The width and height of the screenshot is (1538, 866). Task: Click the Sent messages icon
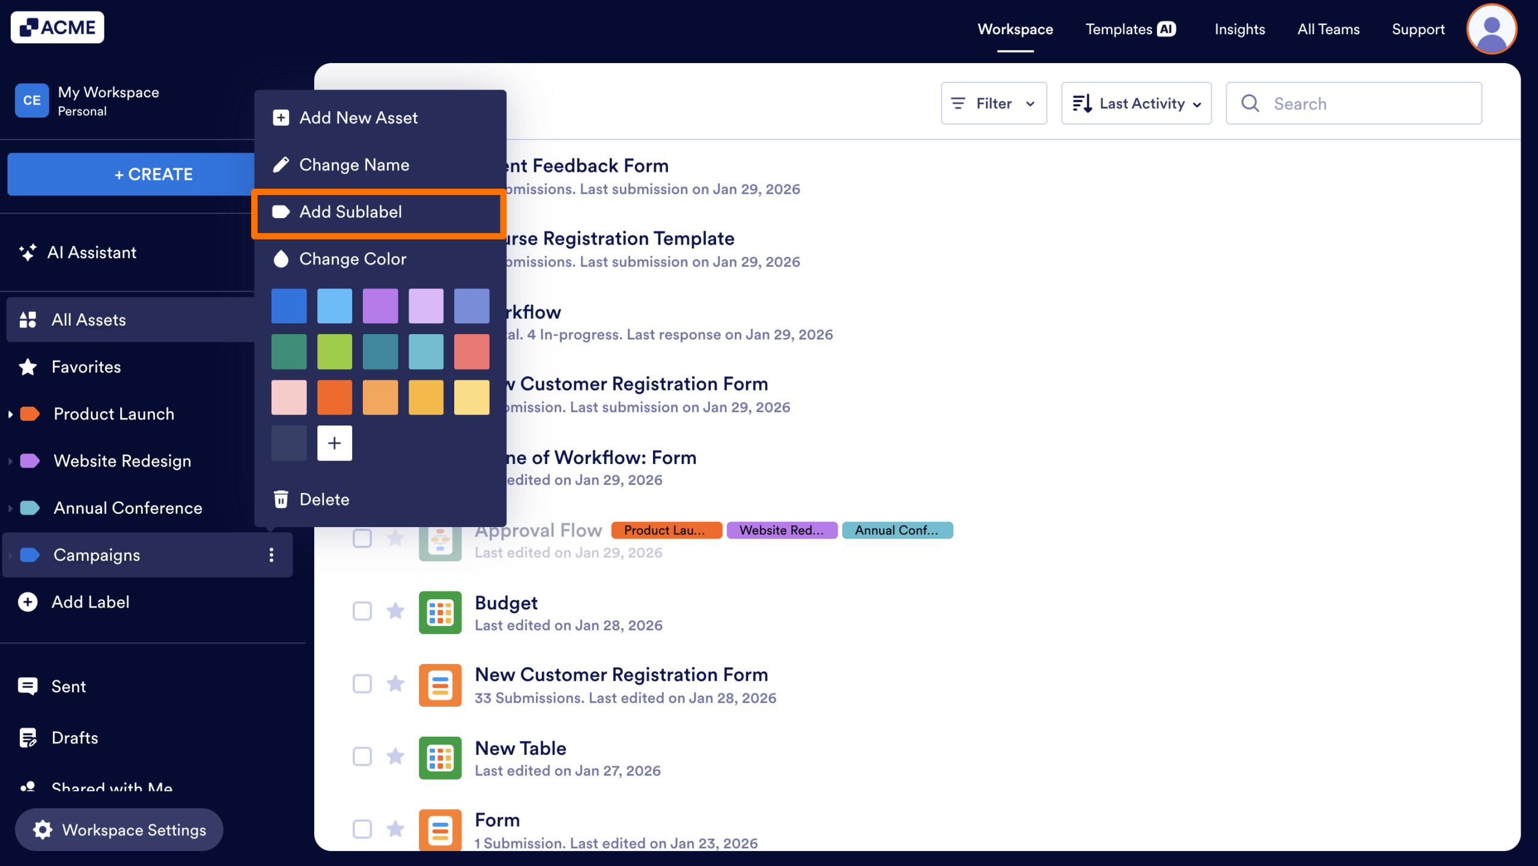[28, 686]
